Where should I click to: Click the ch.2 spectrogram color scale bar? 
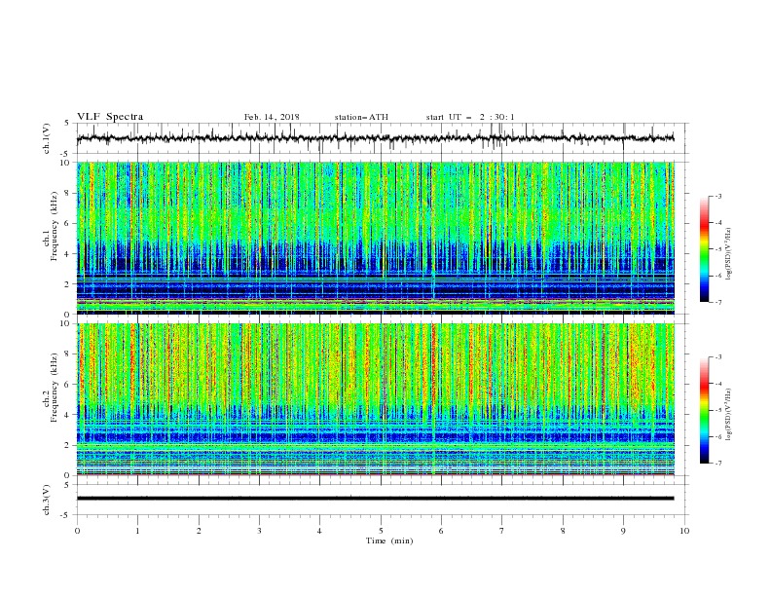pos(704,410)
